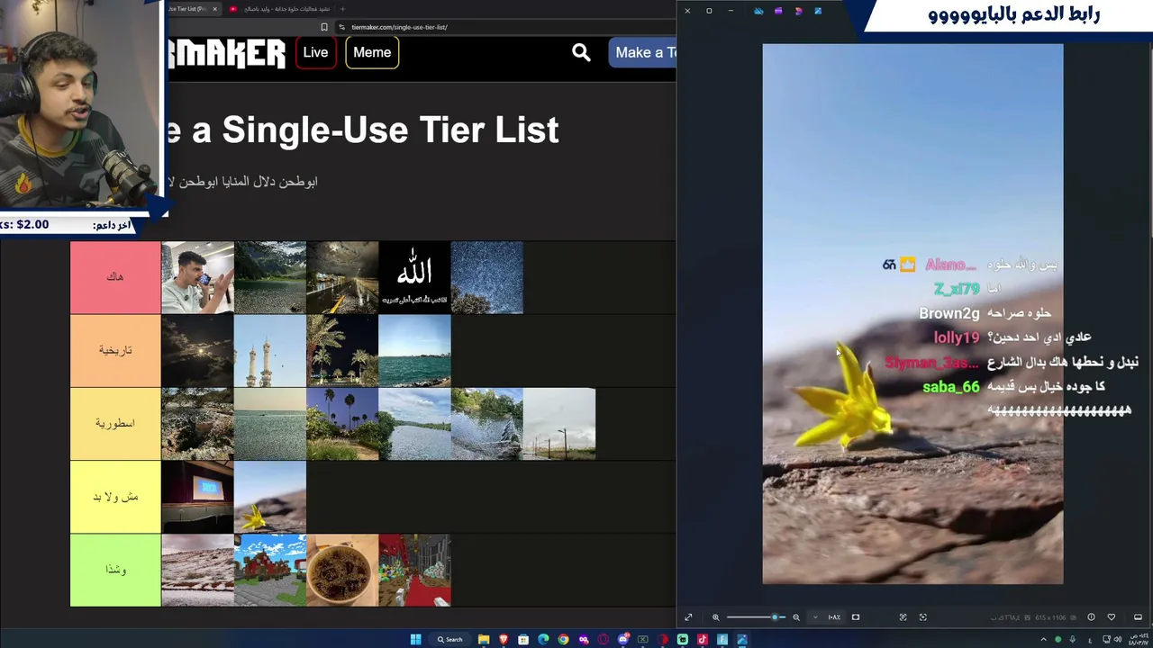
Task: Switch to Photos app on the taskbar
Action: point(742,640)
